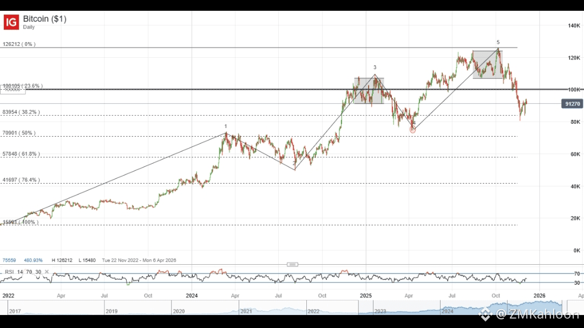Open RSI 14 70 30 indicator settings
Screen dimensions: 584x328
coord(23,272)
